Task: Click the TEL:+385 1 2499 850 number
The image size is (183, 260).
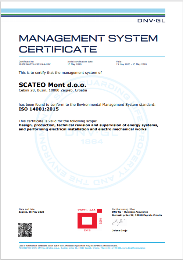Action: [111, 248]
